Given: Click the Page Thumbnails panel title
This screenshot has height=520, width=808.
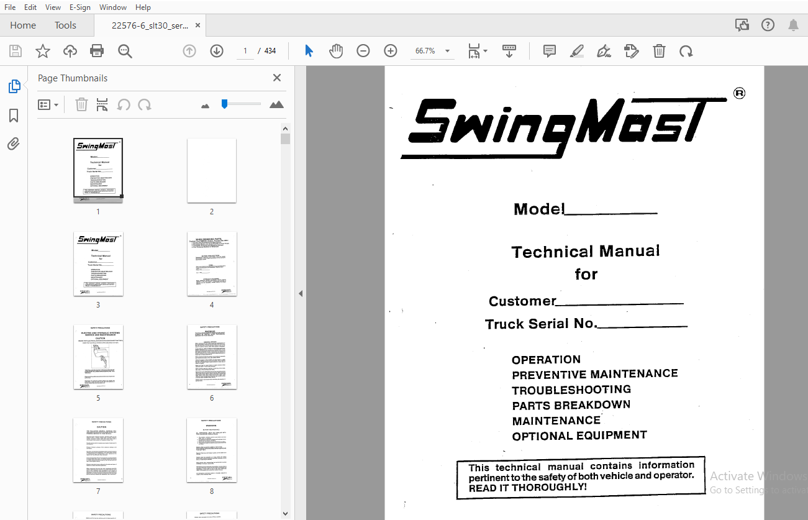Looking at the screenshot, I should click(73, 78).
